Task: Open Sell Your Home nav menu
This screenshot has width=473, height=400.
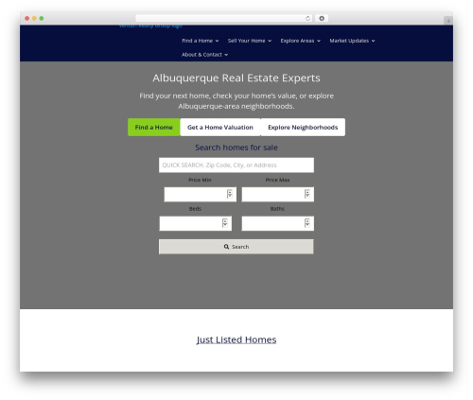Action: pyautogui.click(x=250, y=41)
